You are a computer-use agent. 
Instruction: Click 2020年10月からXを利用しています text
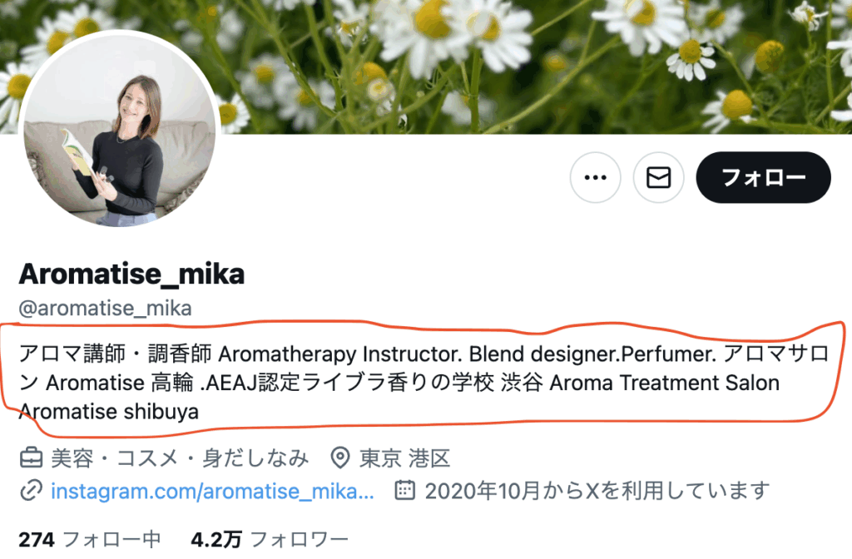tap(597, 491)
